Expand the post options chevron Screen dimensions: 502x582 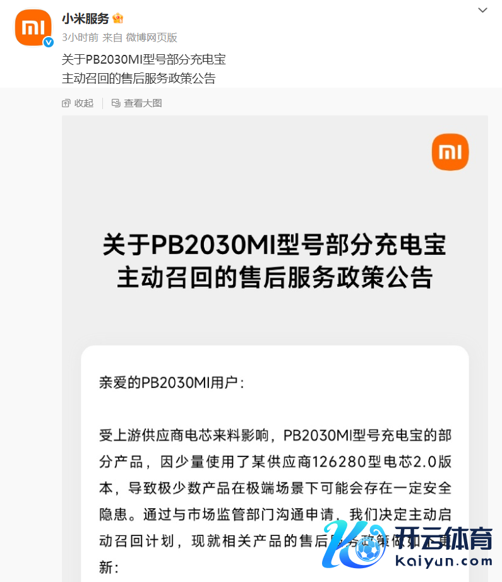click(x=482, y=10)
